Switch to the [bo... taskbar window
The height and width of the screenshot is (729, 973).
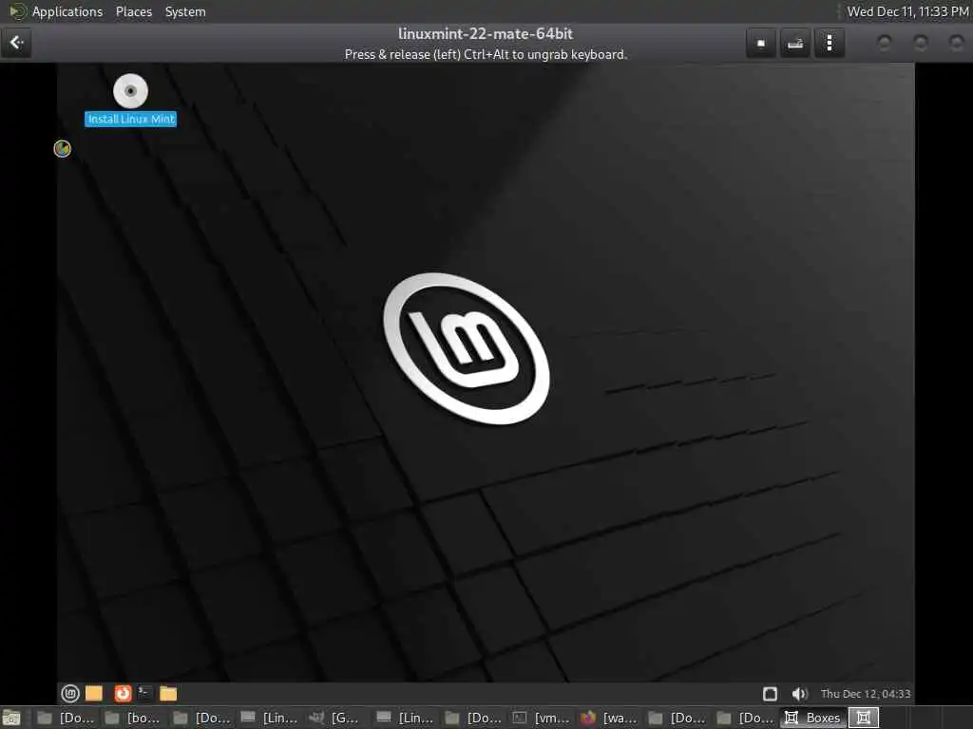point(131,718)
